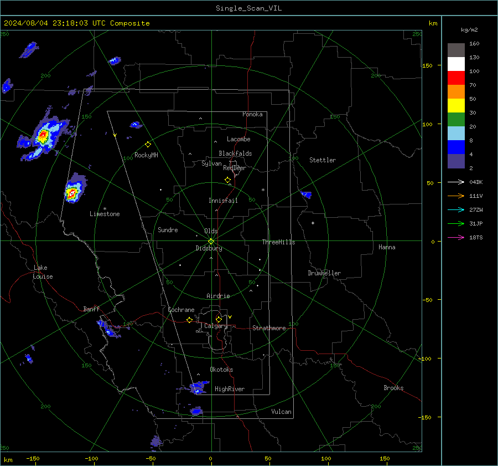Viewport: 498px width, 466px height.
Task: Click the Sylvan label
Action: click(211, 163)
